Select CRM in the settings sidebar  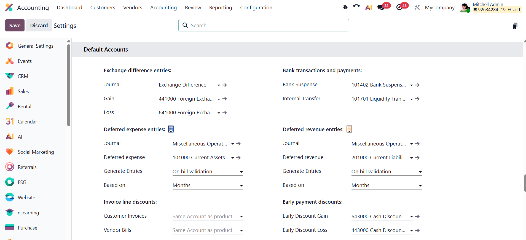click(23, 76)
